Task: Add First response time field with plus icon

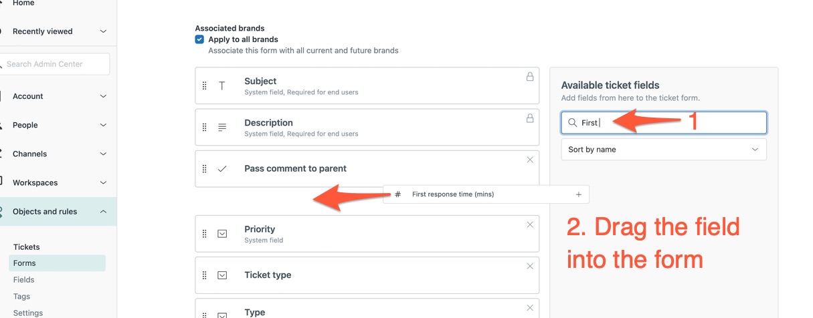Action: [x=579, y=194]
